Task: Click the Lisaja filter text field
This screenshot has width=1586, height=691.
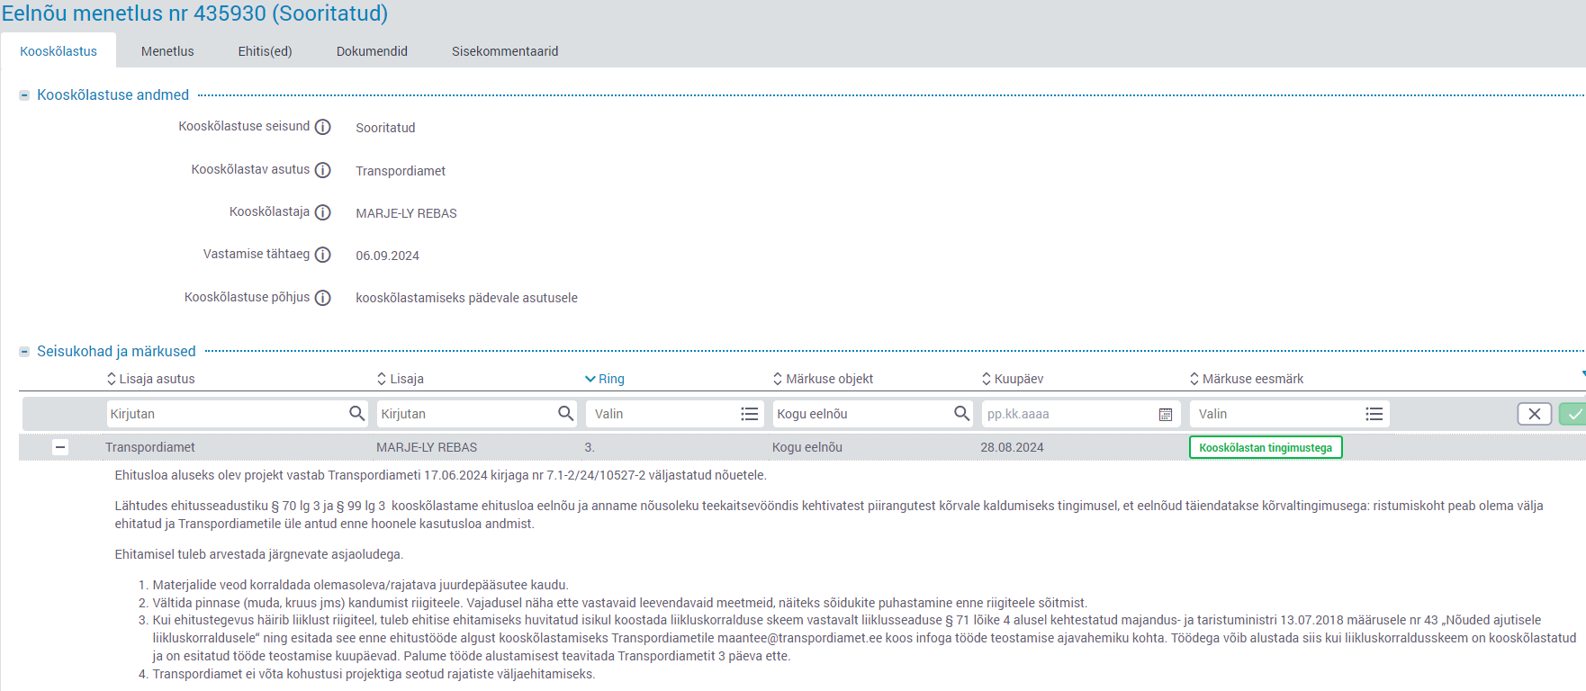Action: coord(464,414)
